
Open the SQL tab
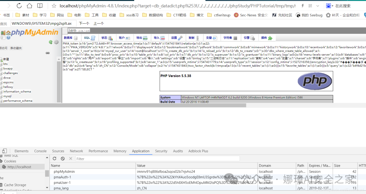click(x=89, y=38)
